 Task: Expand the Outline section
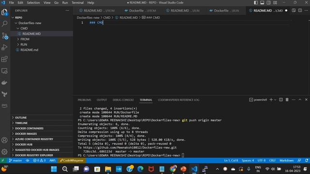coord(42,117)
